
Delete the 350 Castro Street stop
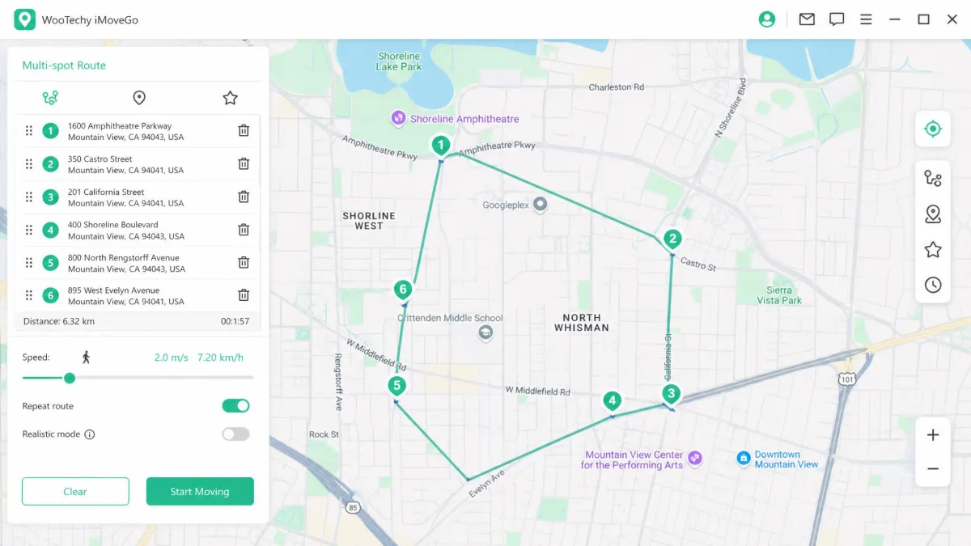point(244,163)
